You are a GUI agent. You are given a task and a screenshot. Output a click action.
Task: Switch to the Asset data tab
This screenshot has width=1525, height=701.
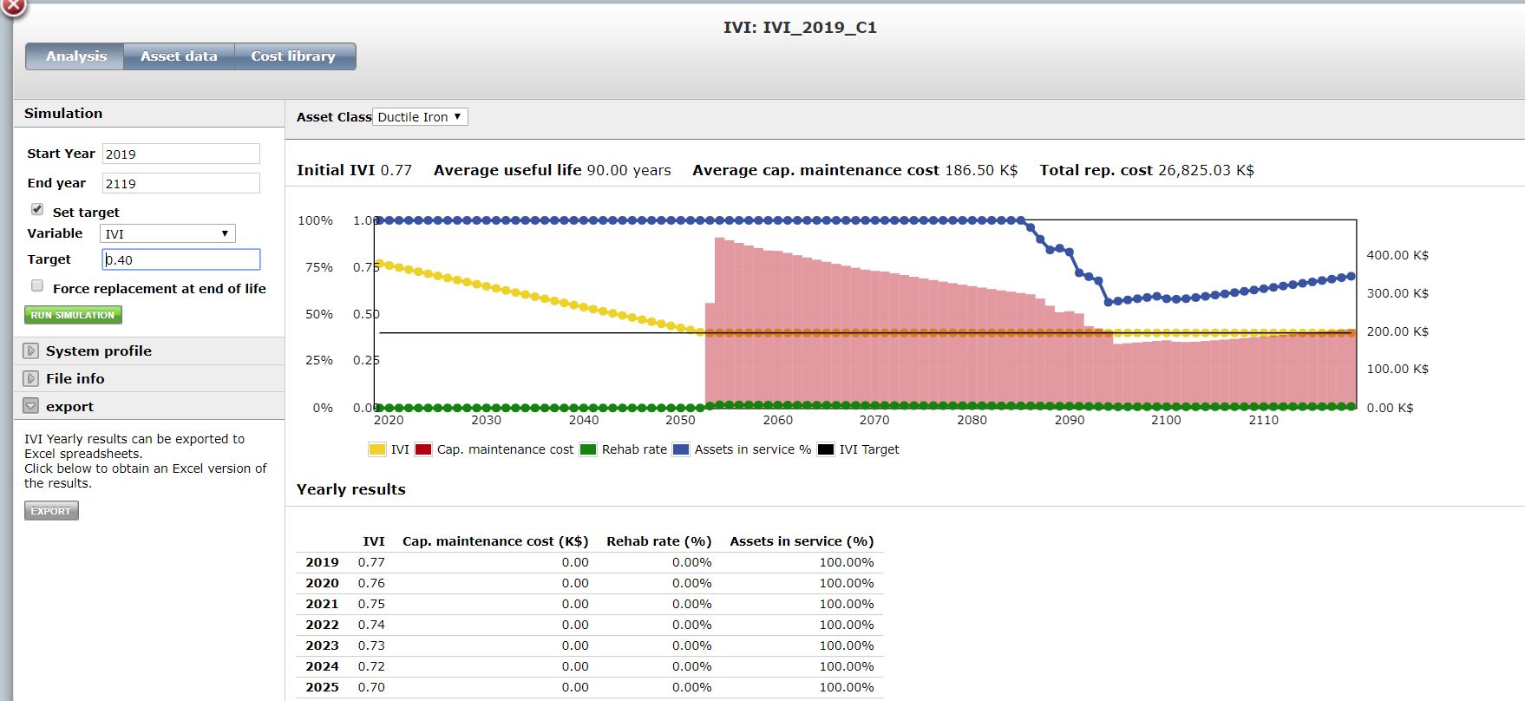(179, 56)
